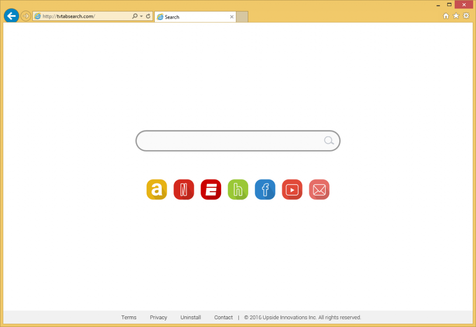This screenshot has width=476, height=327.
Task: Expand the address bar autocomplete dropdown arrow
Action: [141, 16]
